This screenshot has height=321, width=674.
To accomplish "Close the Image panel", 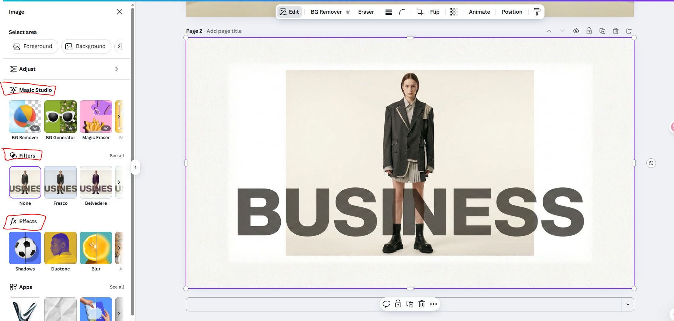I will pos(120,12).
